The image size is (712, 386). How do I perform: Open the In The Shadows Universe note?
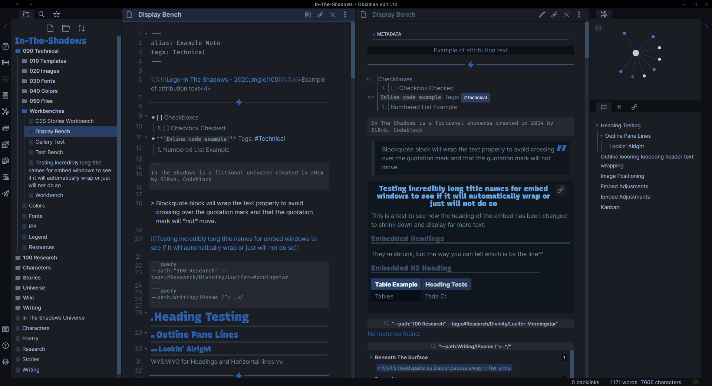[x=53, y=318]
